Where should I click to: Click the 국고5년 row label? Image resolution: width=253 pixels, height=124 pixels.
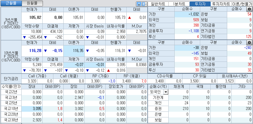coord(11,103)
